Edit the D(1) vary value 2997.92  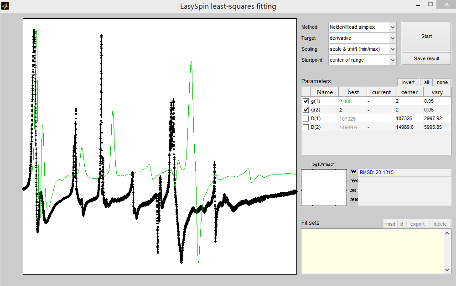pyautogui.click(x=437, y=118)
